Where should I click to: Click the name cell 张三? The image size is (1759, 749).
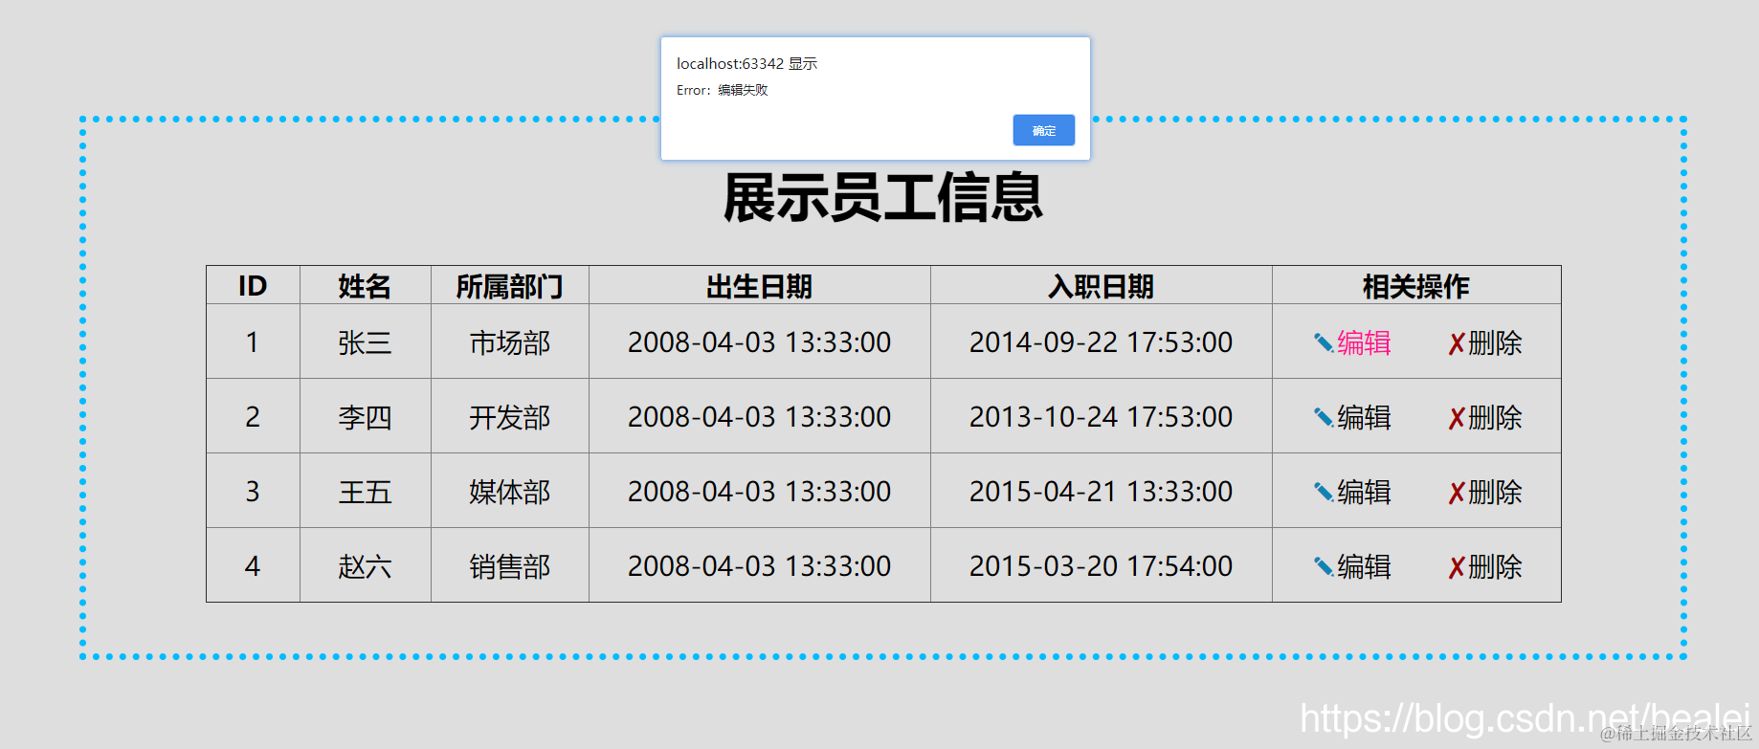(x=365, y=342)
